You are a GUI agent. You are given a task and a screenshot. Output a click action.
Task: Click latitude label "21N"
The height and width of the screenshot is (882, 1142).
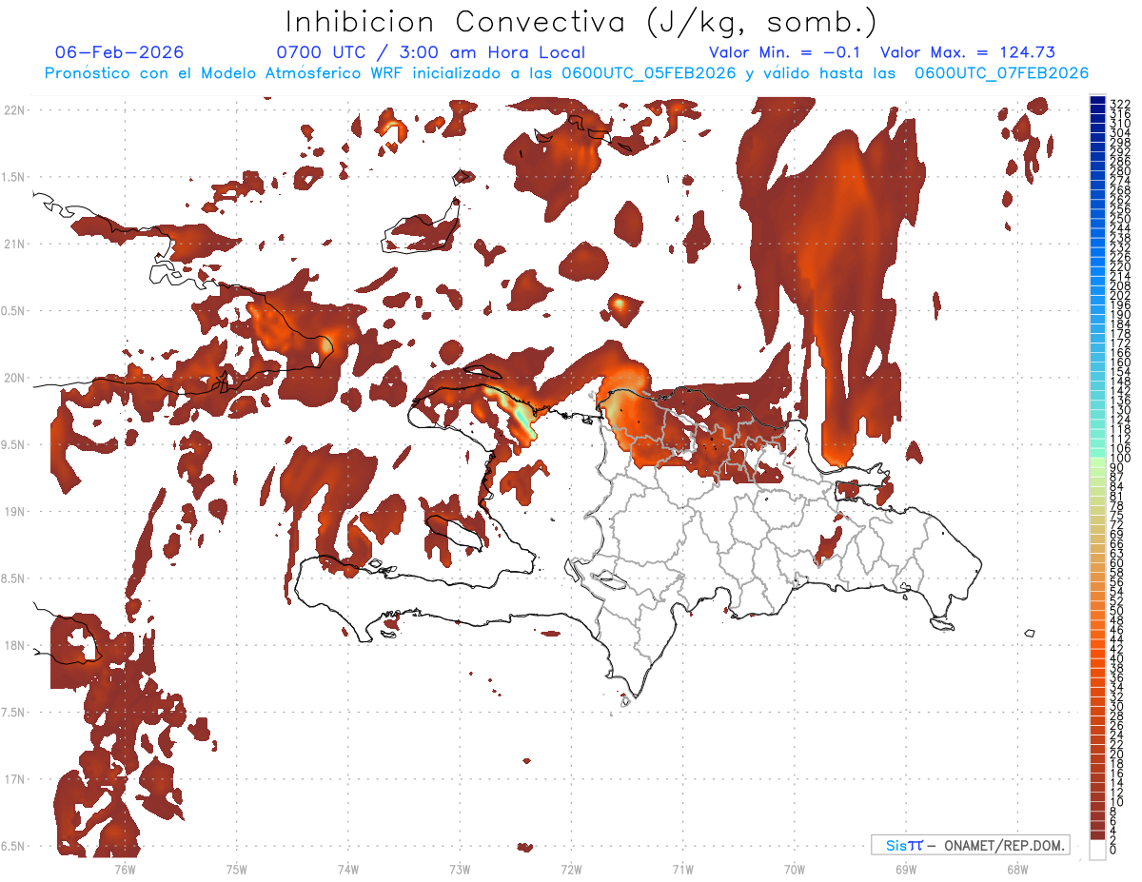click(x=14, y=245)
